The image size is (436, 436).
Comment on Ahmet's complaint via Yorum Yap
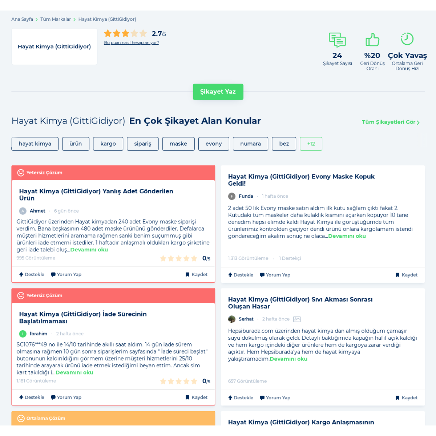(66, 275)
